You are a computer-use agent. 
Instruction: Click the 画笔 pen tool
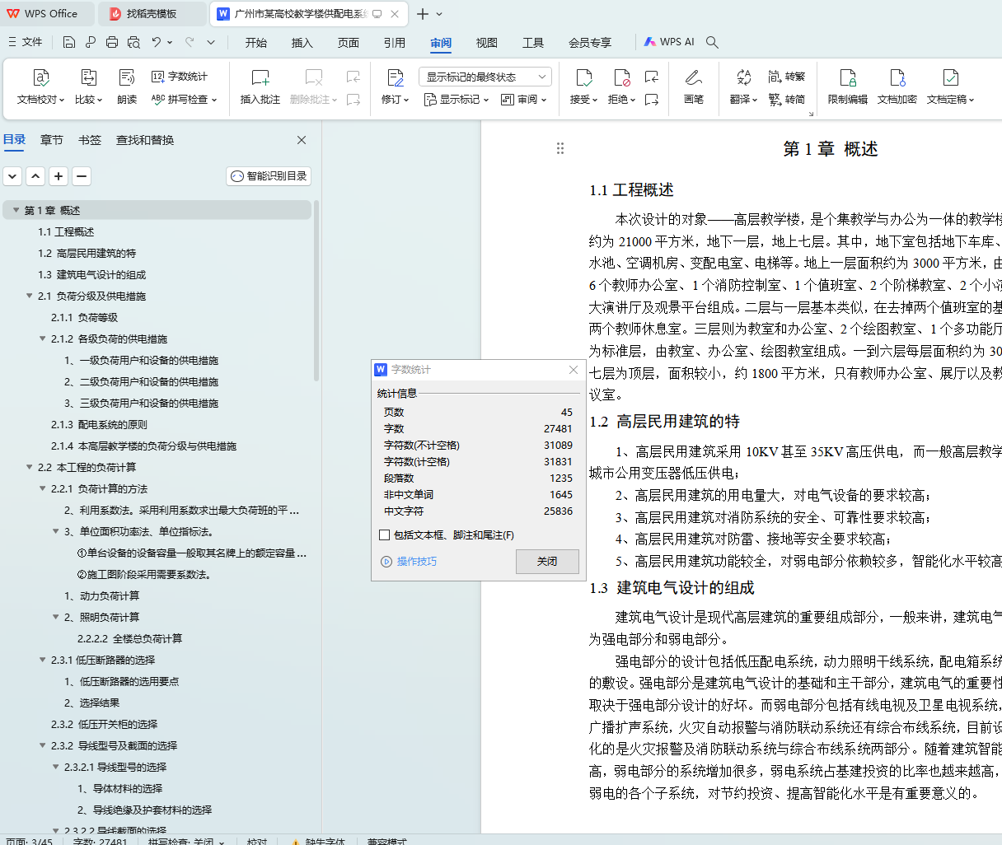point(694,86)
